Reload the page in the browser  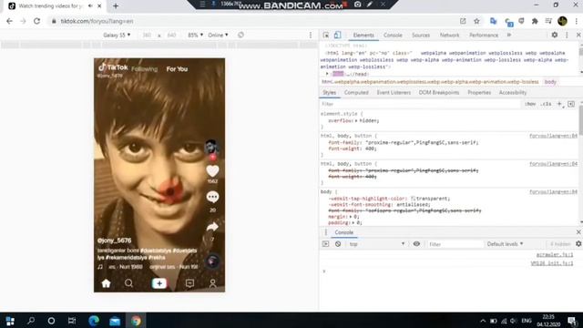(36, 21)
